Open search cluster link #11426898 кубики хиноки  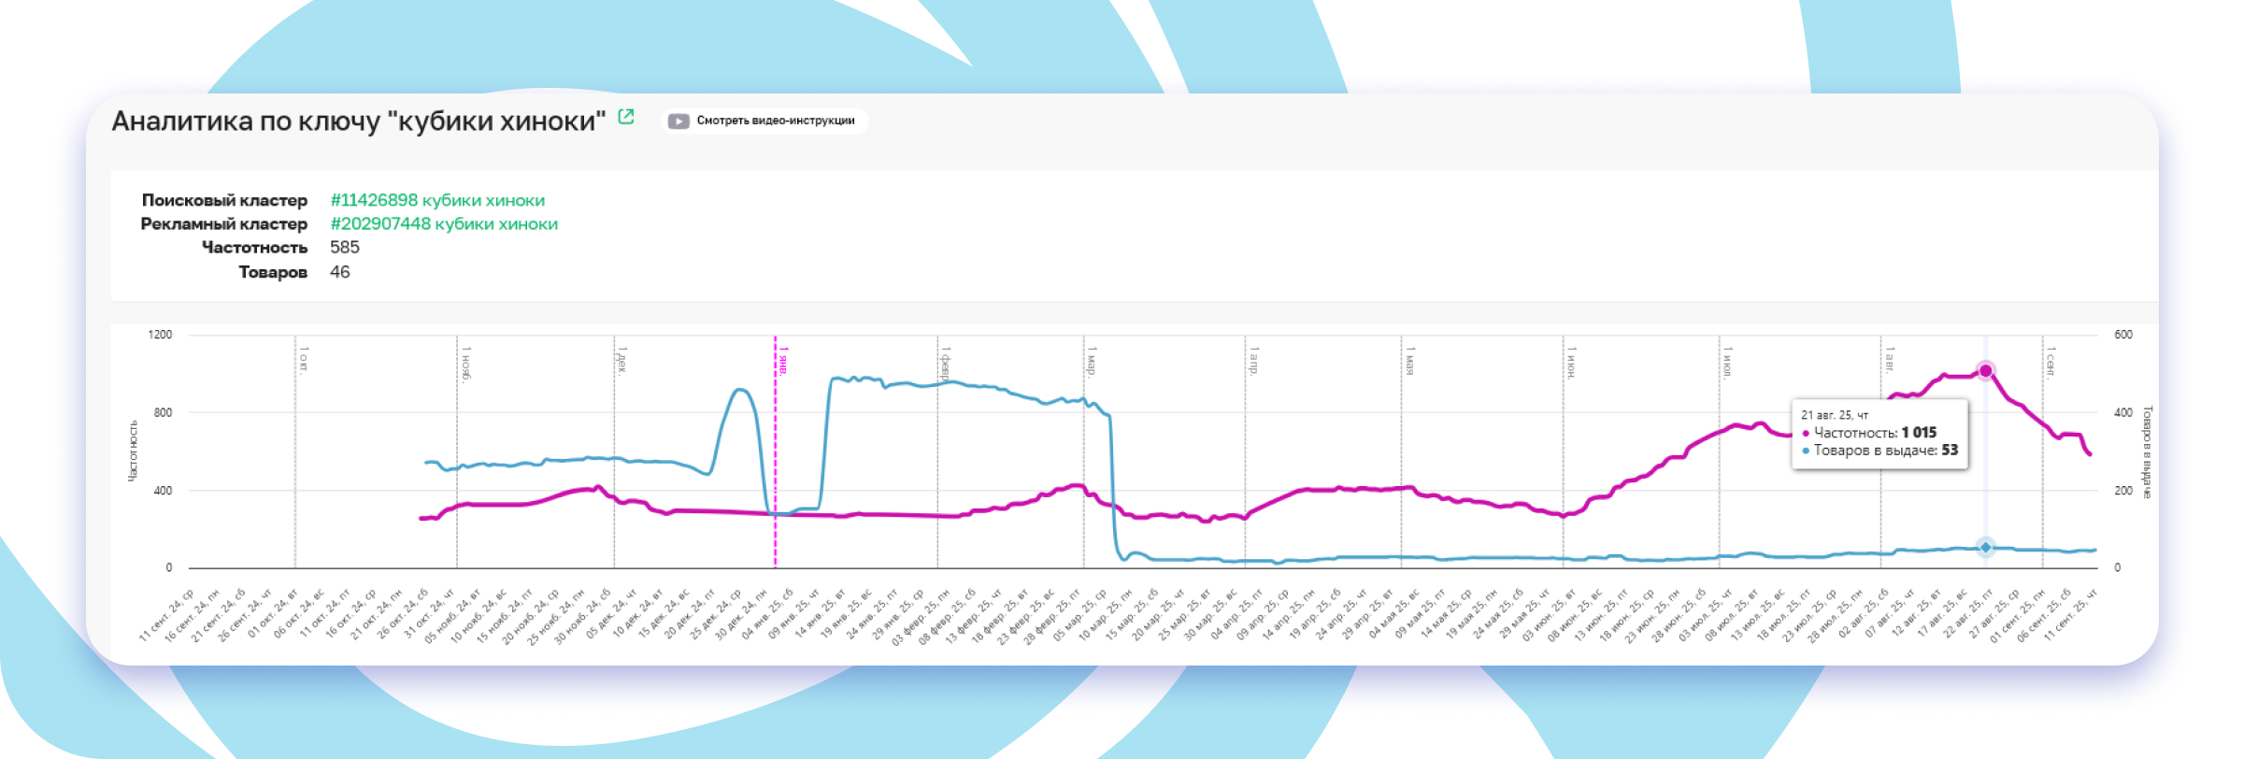pyautogui.click(x=437, y=200)
